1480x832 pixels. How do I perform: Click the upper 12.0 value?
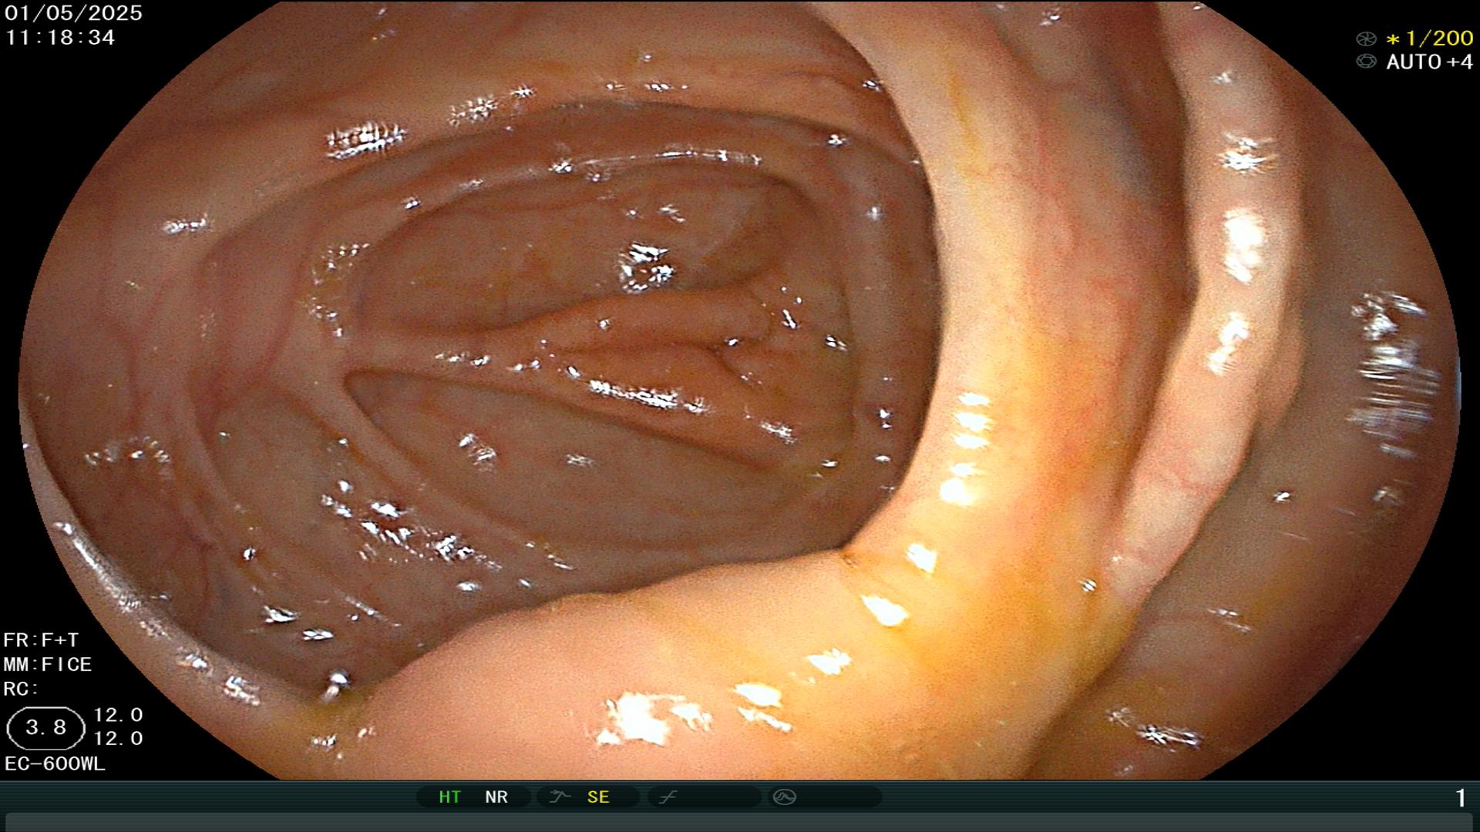point(118,715)
